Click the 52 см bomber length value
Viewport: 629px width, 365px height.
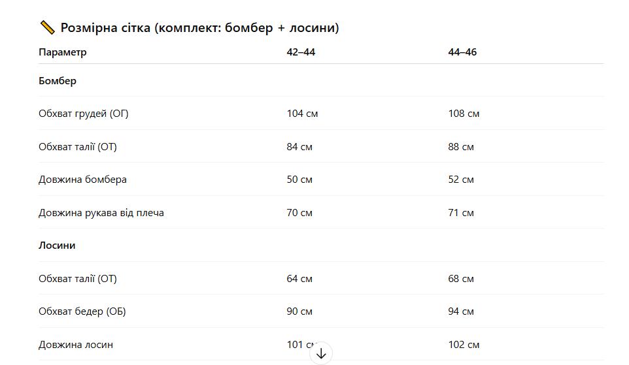(461, 180)
